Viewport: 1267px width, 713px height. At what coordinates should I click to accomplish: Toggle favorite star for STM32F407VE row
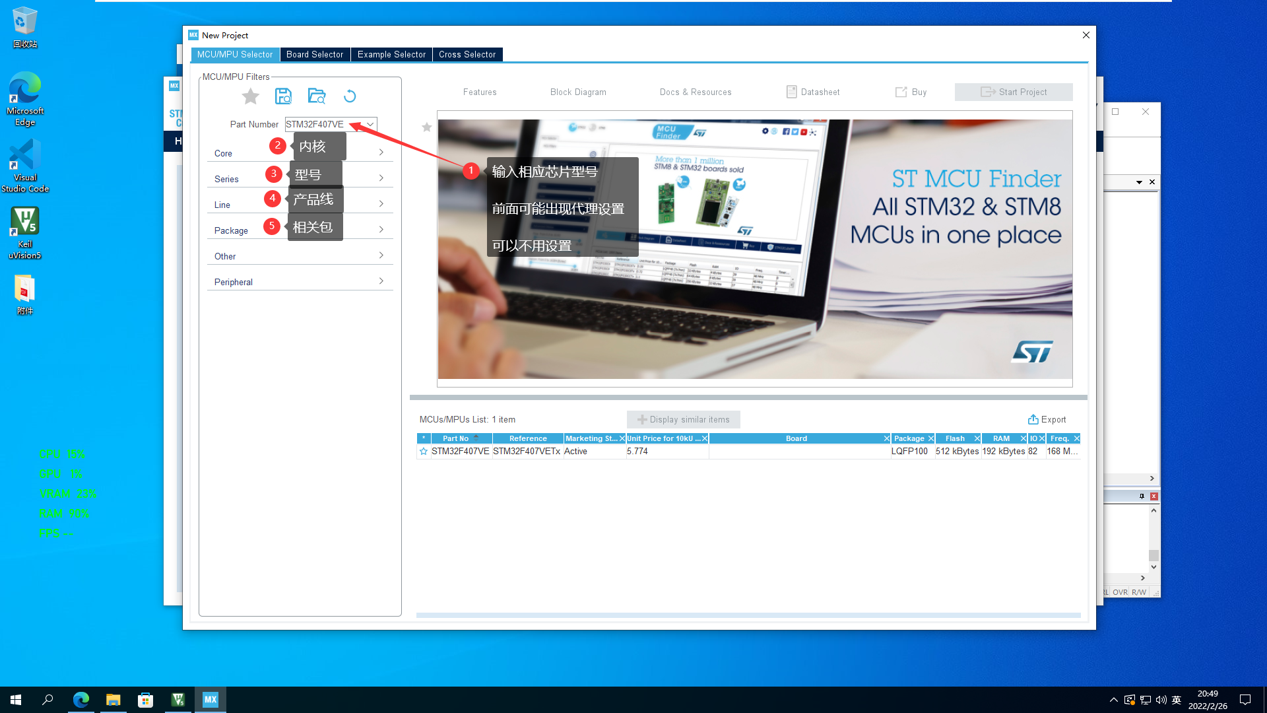(x=424, y=452)
